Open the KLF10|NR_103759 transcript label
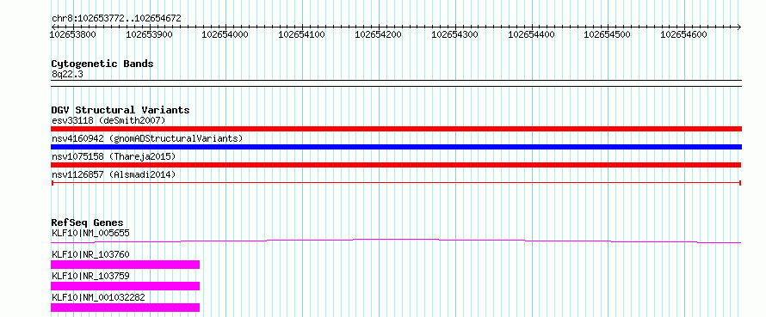This screenshot has width=766, height=317. 90,276
